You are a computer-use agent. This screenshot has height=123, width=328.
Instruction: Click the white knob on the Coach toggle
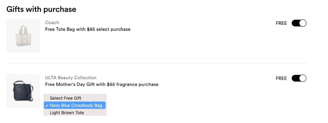(303, 23)
